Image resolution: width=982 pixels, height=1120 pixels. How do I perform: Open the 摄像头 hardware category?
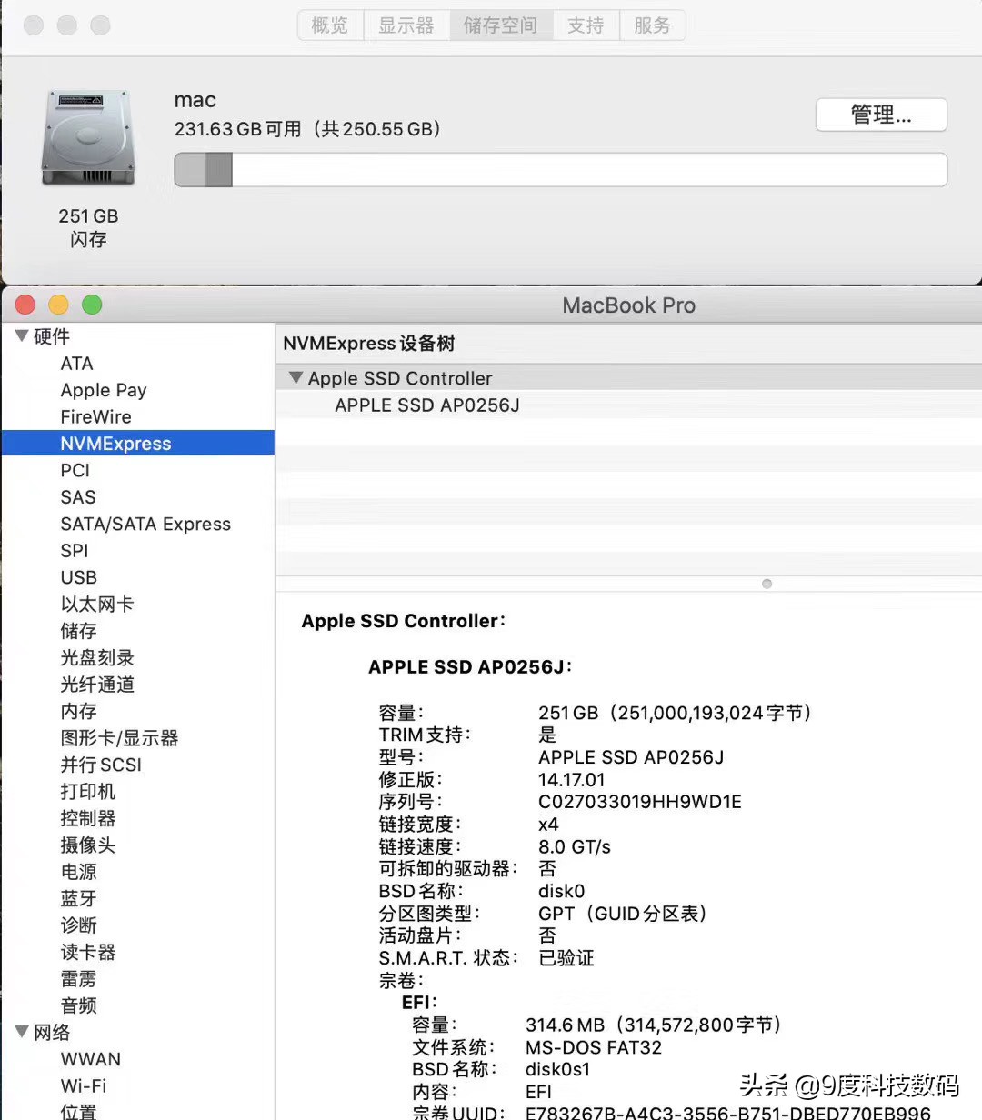87,845
